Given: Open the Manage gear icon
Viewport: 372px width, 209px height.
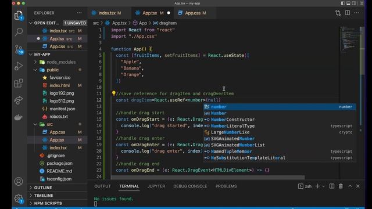Looking at the screenshot, I should tap(19, 199).
